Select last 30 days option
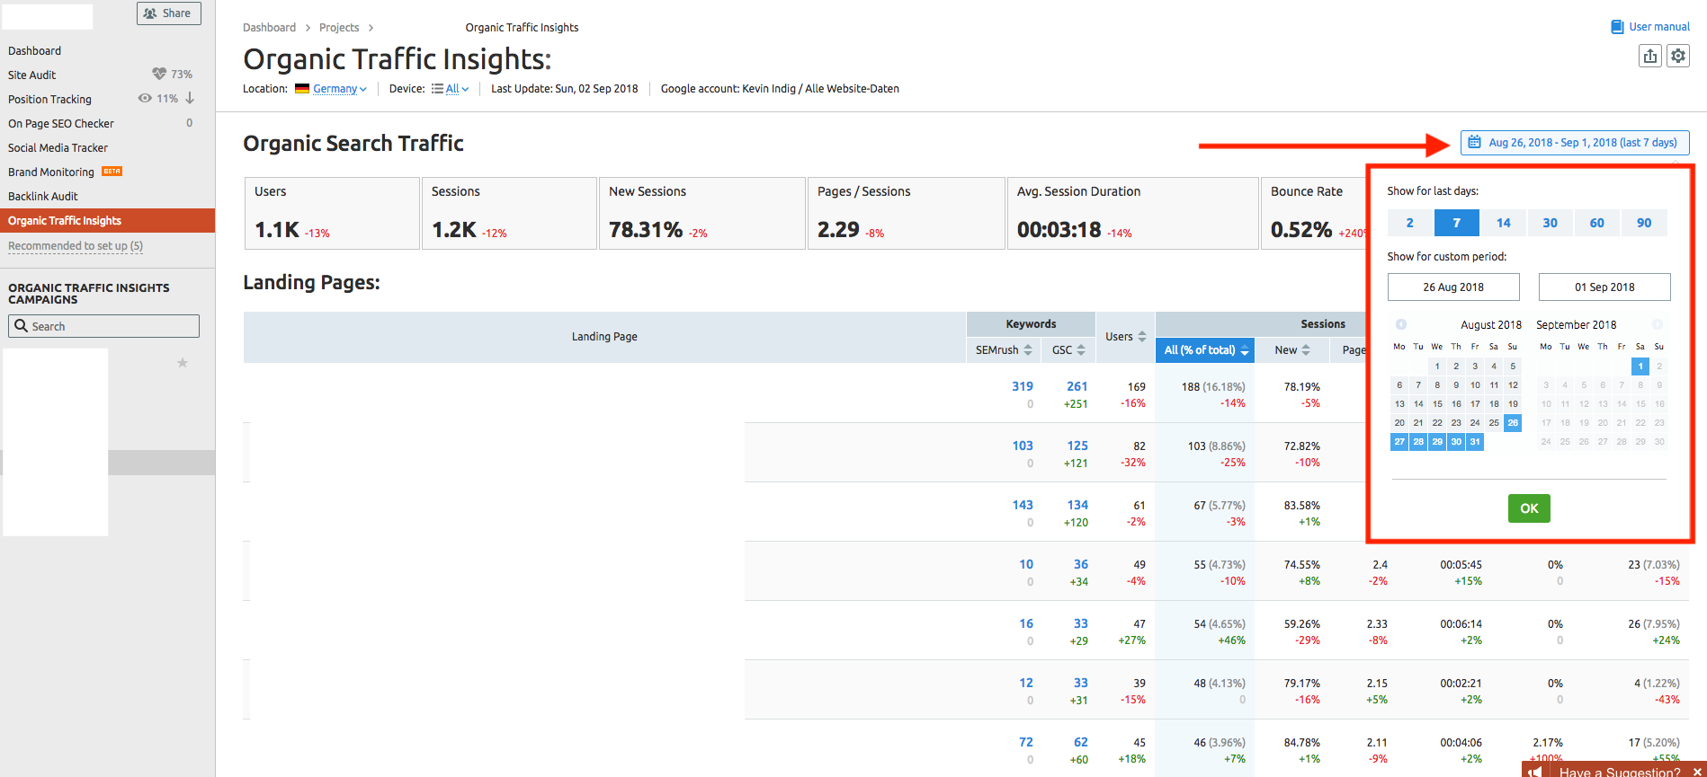The width and height of the screenshot is (1707, 777). point(1551,223)
